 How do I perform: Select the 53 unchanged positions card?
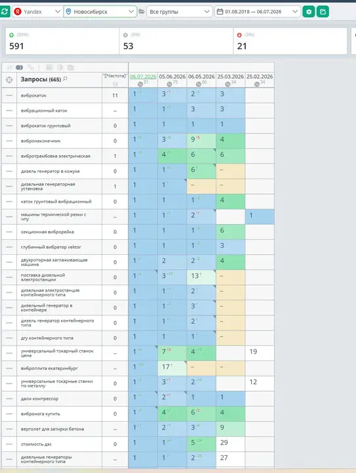tap(176, 41)
